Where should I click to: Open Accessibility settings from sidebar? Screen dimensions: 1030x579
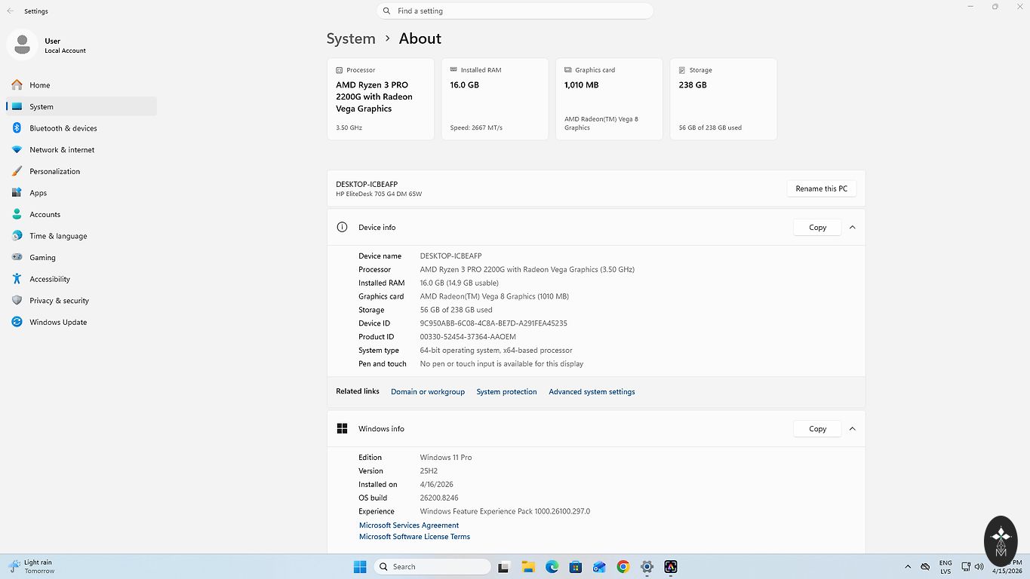pos(50,279)
